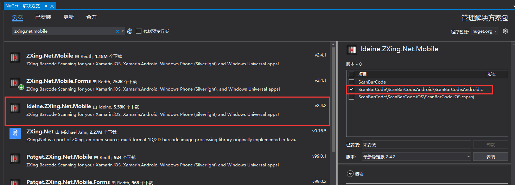Check the ScanBarCode.iOS project checkbox
Screen dimensions: 515x185
[x=351, y=97]
